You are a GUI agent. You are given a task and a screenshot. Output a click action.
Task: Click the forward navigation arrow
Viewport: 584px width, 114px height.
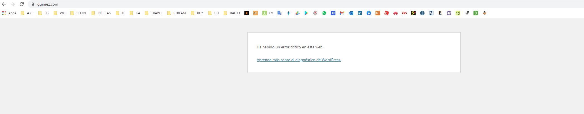click(13, 4)
